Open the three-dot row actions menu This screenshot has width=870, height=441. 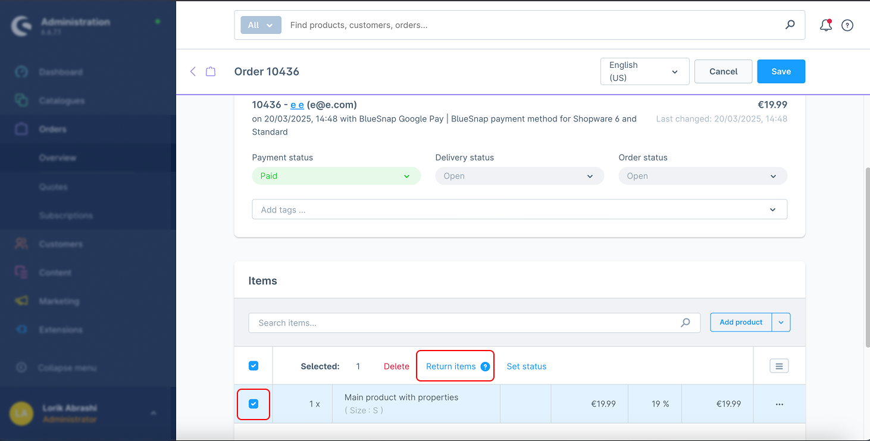779,404
